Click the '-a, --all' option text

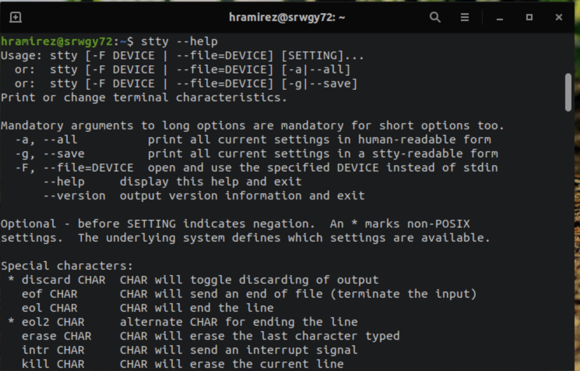click(46, 140)
